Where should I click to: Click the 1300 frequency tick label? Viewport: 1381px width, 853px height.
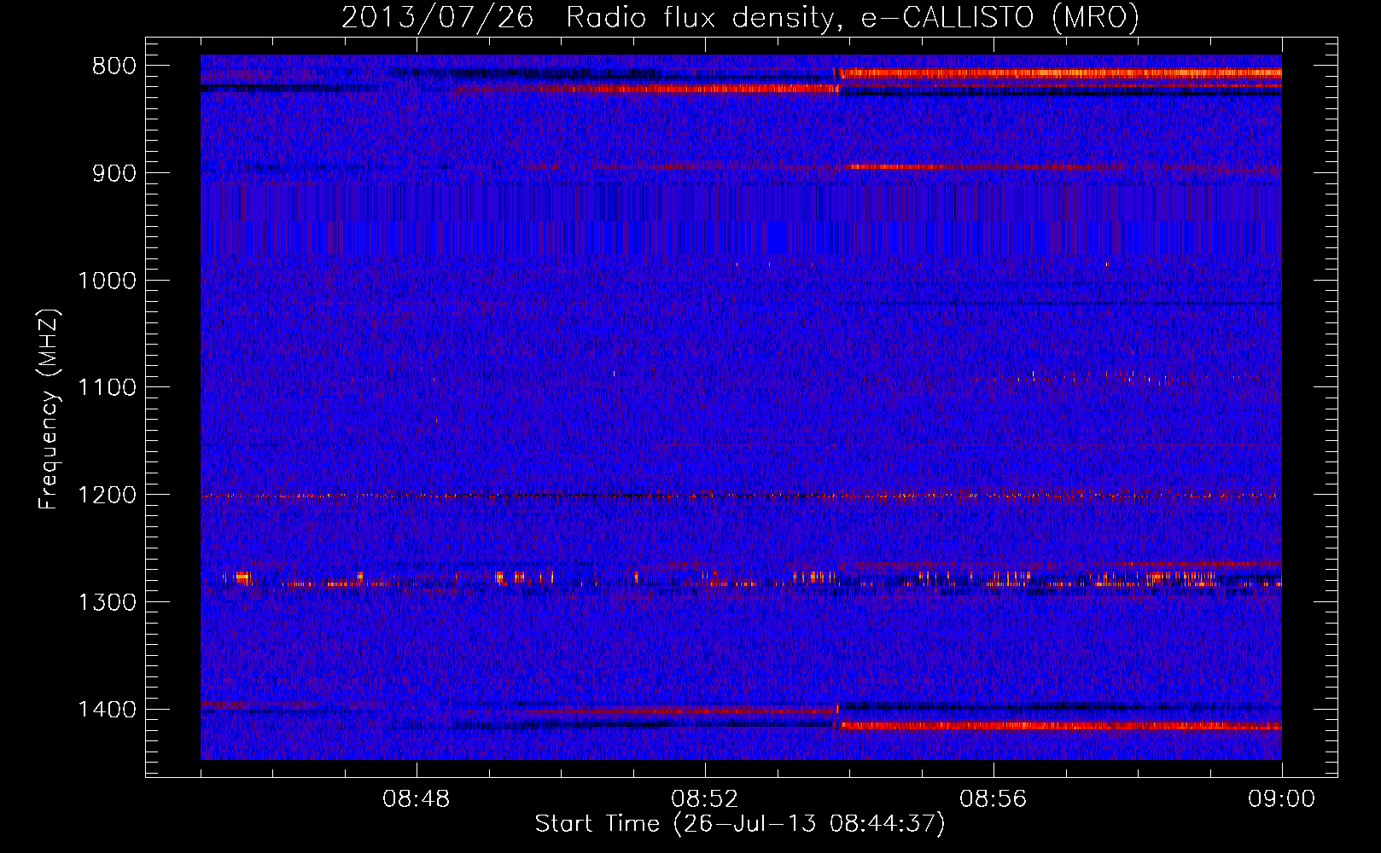coord(107,602)
